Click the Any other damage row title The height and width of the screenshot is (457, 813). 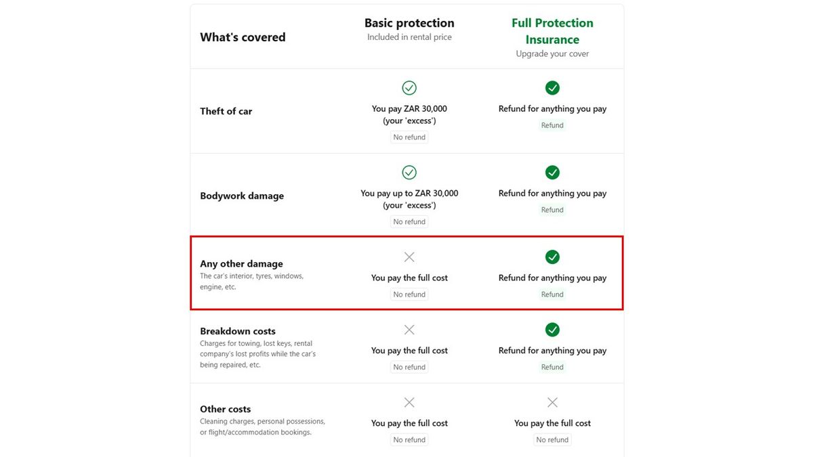click(x=241, y=264)
